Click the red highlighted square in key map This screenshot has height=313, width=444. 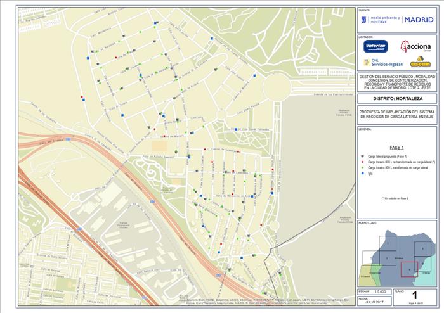click(x=409, y=269)
